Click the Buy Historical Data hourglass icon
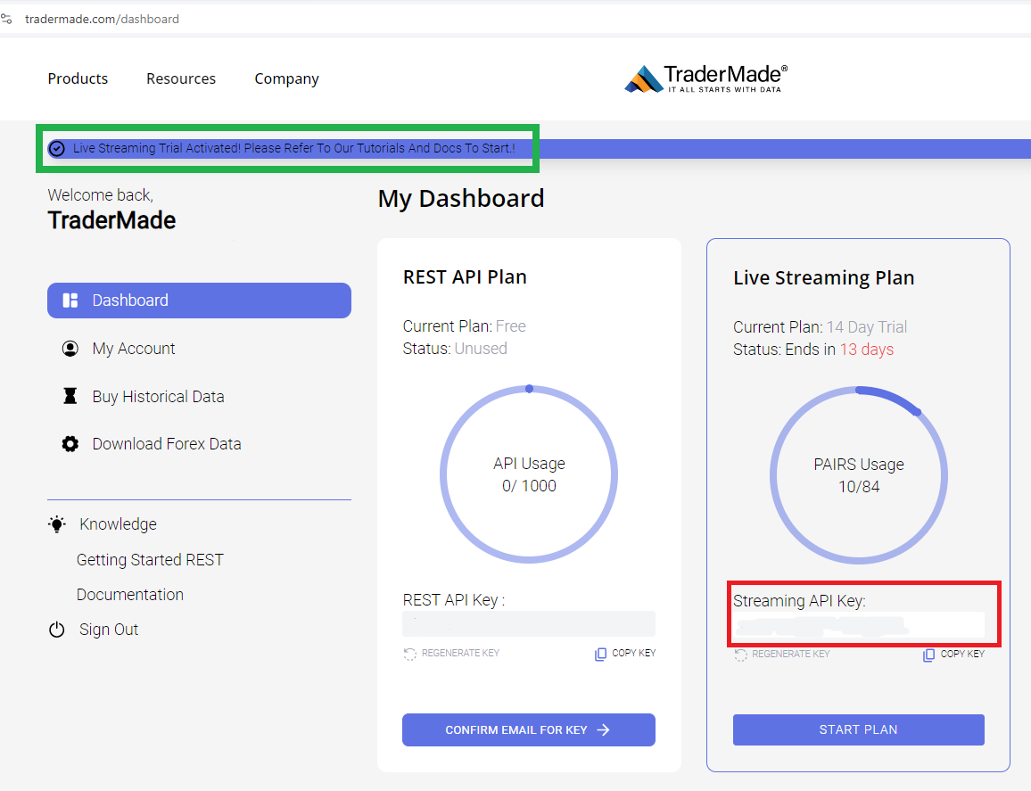 [x=70, y=396]
